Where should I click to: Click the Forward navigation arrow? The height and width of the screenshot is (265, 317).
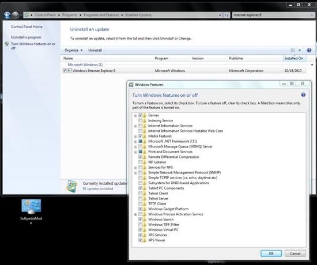[x=16, y=15]
